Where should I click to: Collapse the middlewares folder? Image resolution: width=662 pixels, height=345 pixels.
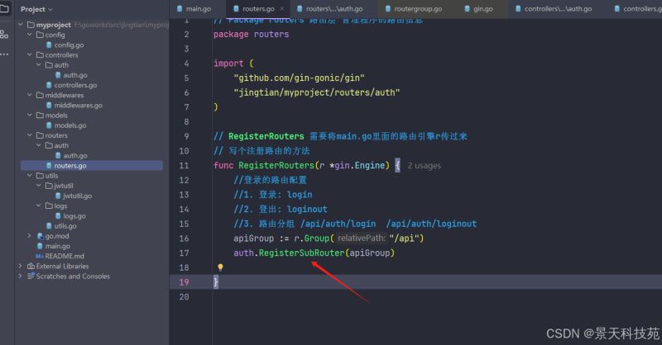click(30, 95)
